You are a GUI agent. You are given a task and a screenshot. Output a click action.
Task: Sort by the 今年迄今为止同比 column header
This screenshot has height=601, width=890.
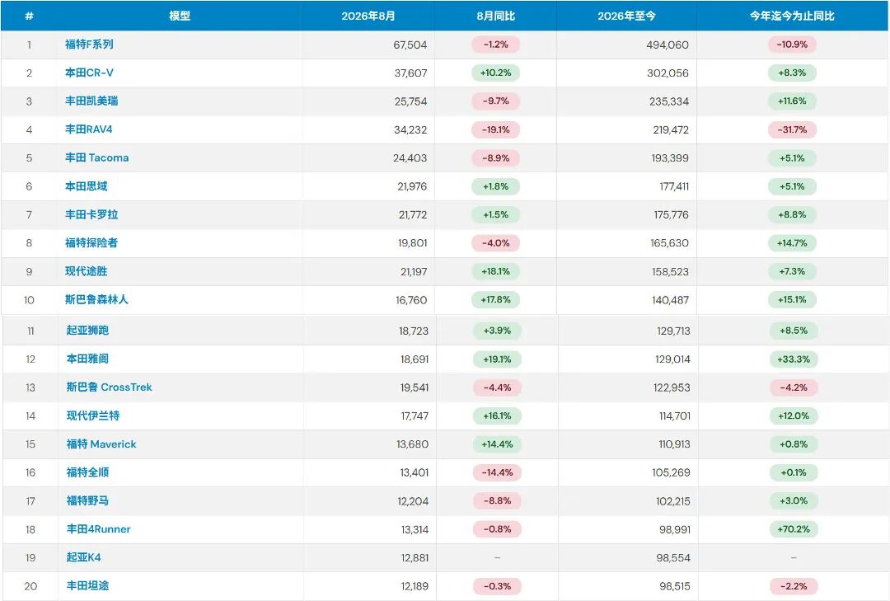pyautogui.click(x=792, y=16)
